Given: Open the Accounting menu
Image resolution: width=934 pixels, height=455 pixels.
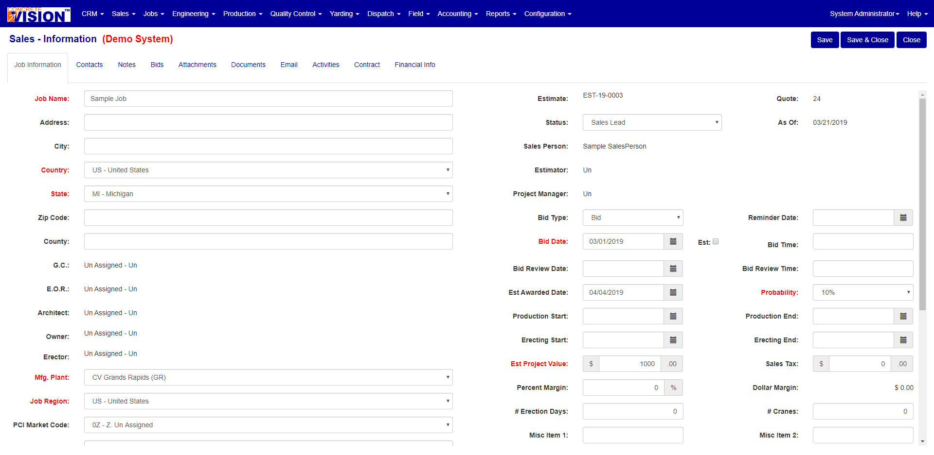Looking at the screenshot, I should click(458, 14).
